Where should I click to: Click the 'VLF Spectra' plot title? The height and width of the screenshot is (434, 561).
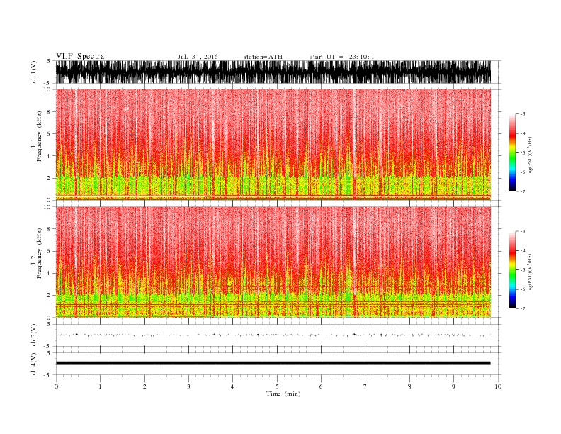(80, 56)
